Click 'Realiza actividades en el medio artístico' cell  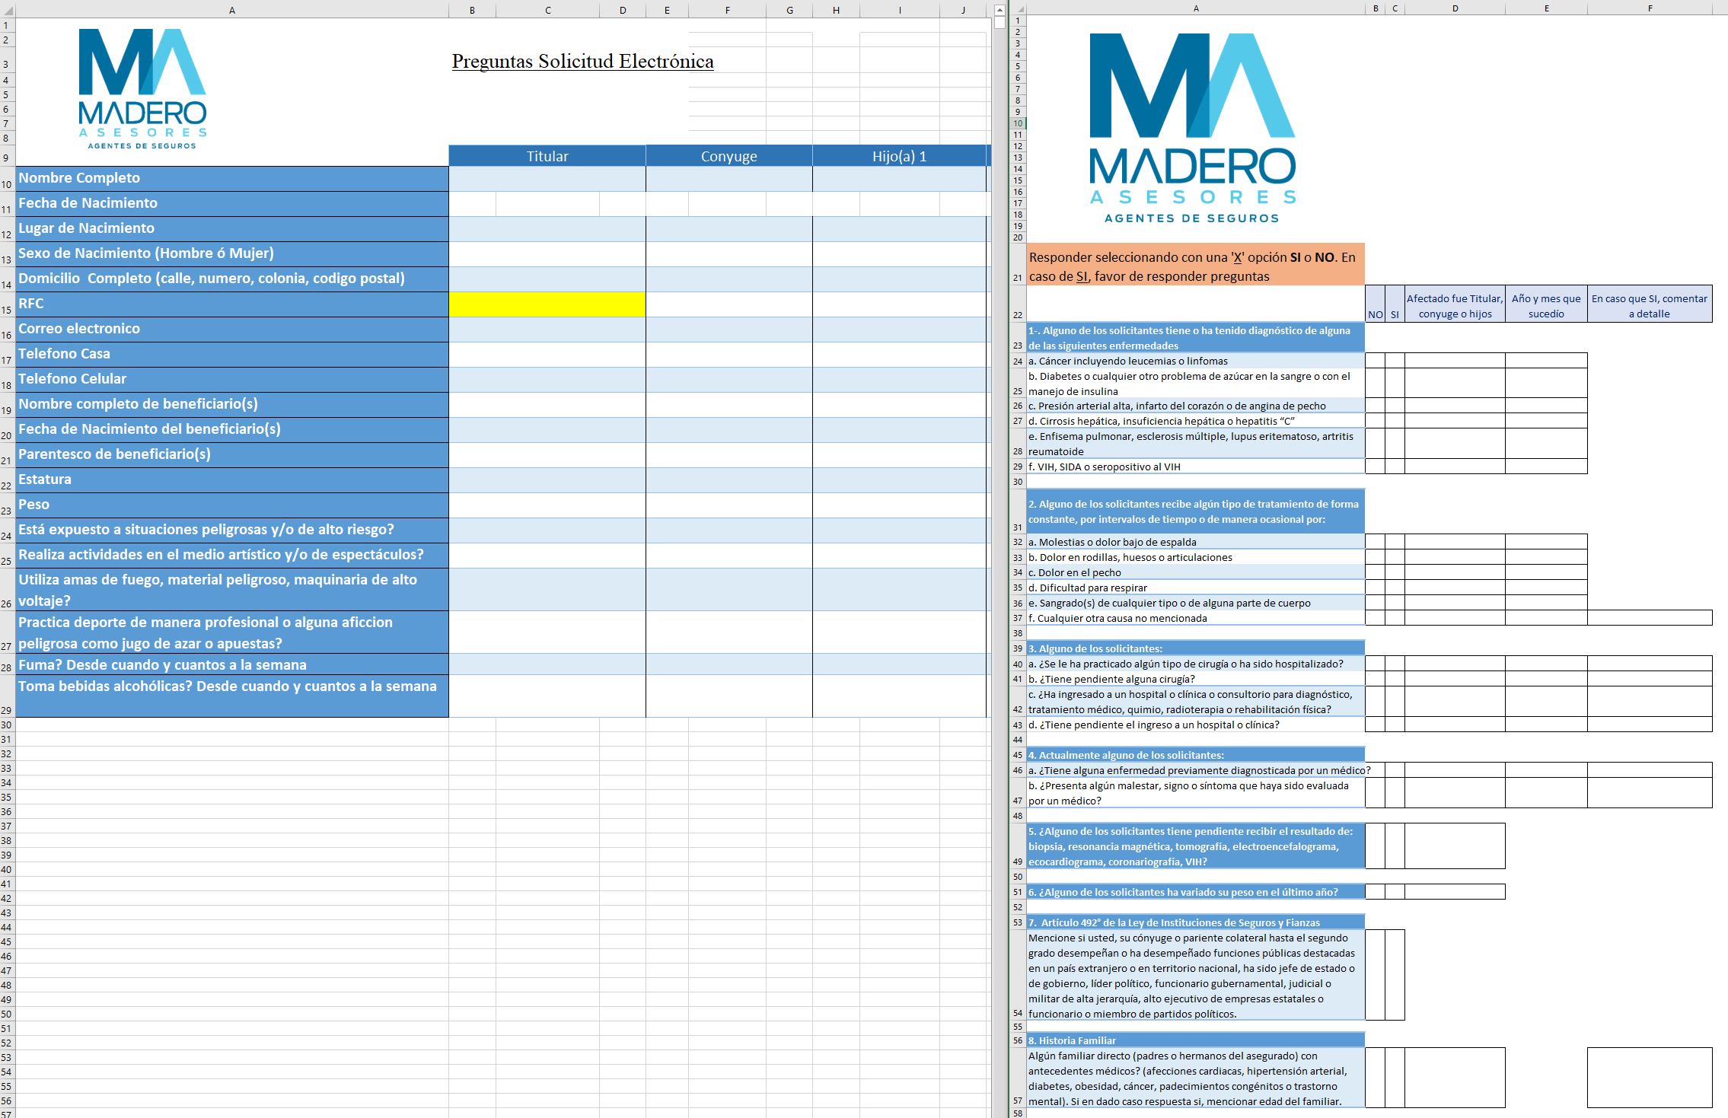(232, 556)
